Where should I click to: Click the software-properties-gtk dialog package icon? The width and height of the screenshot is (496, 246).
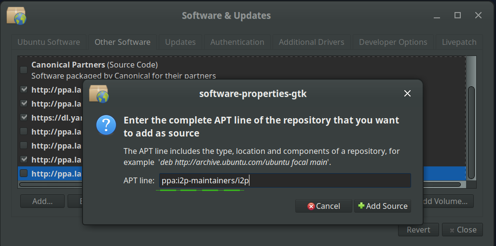(x=99, y=94)
